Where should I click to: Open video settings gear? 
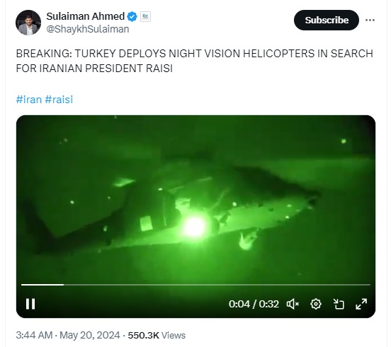pyautogui.click(x=316, y=304)
